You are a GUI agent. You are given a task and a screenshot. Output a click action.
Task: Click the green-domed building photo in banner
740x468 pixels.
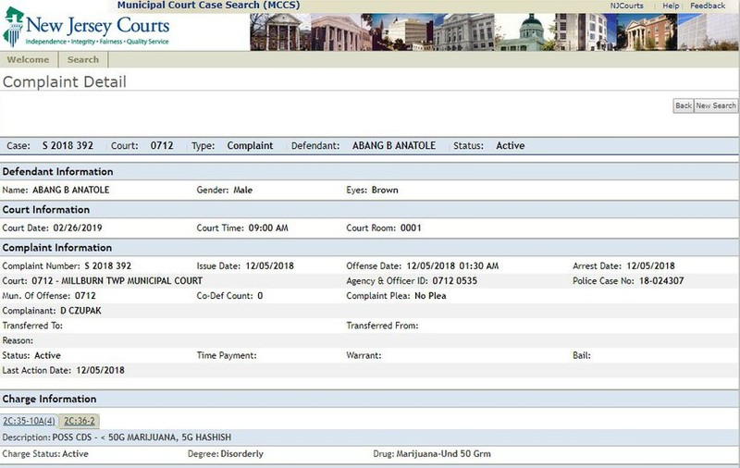coord(527,32)
